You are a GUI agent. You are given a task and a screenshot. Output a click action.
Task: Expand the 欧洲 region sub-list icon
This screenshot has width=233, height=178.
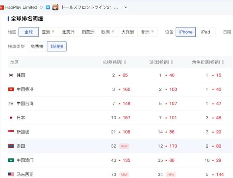(113, 32)
